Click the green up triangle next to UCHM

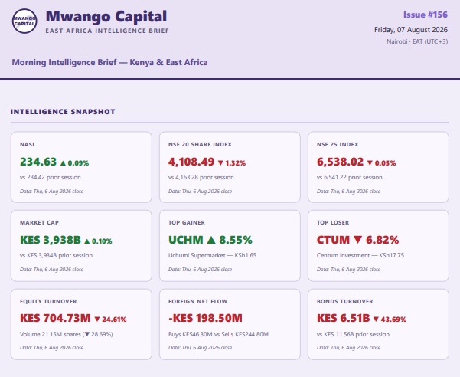pyautogui.click(x=211, y=240)
